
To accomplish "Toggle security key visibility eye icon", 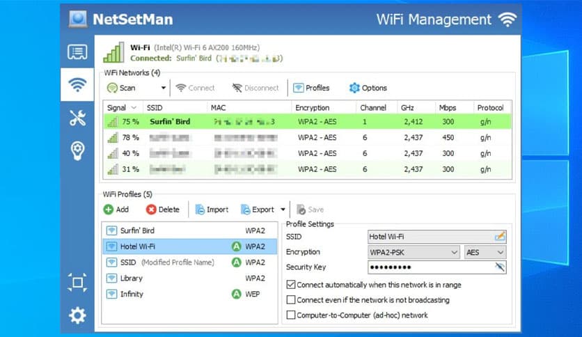I will point(500,267).
